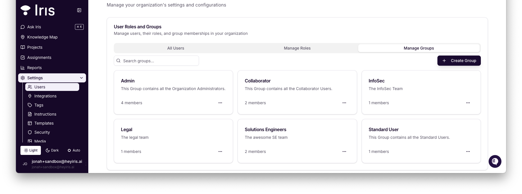Viewport: 522px width, 194px height.
Task: Click Create Group button
Action: tap(459, 61)
